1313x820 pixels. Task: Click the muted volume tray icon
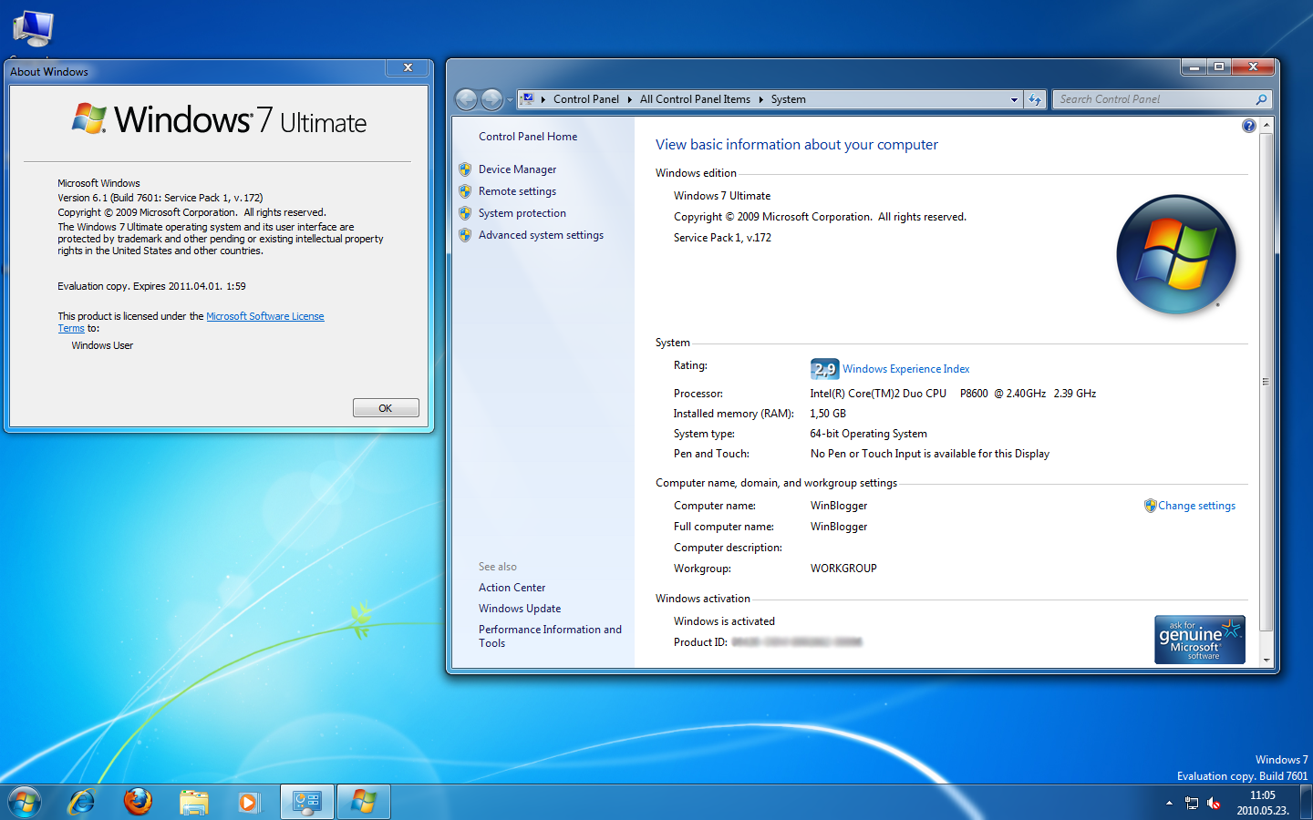pos(1214,803)
